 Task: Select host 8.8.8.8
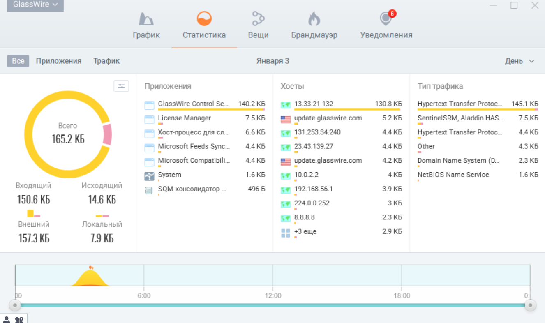[x=341, y=218]
